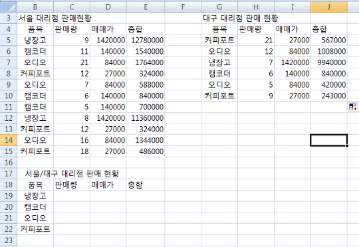The width and height of the screenshot is (359, 247).
Task: Click cell with value 1008000
Action: click(329, 52)
